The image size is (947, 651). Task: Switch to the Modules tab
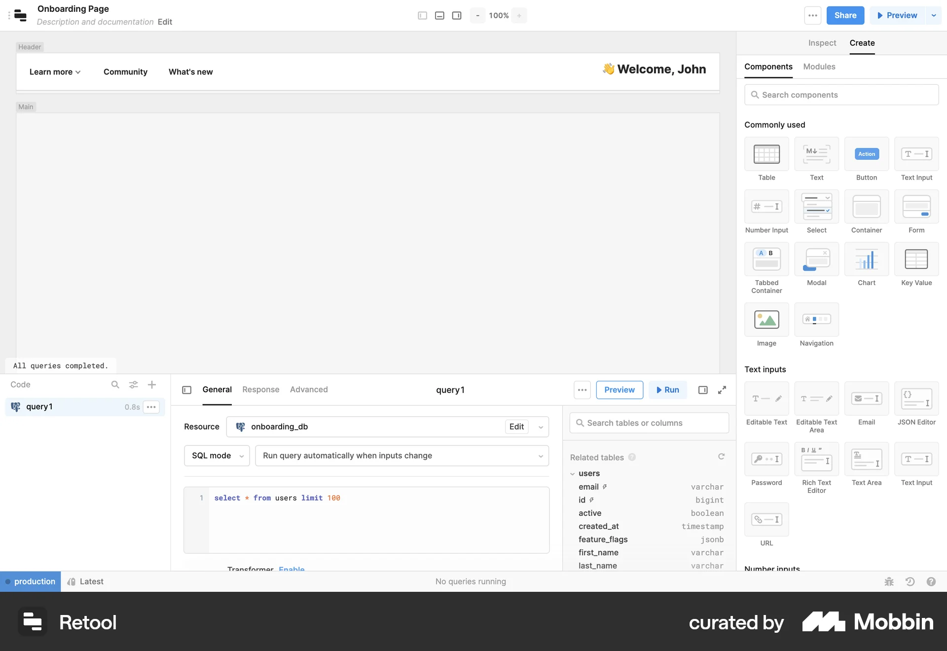[x=819, y=67]
